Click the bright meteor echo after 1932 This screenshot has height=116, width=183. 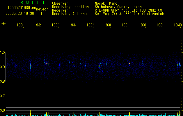tap(46, 64)
